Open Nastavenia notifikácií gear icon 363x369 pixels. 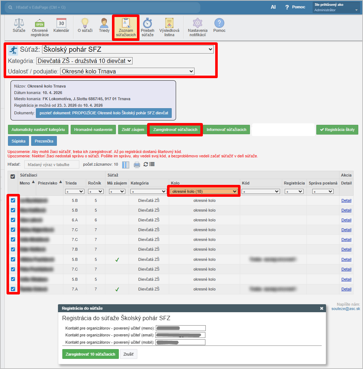(x=197, y=24)
